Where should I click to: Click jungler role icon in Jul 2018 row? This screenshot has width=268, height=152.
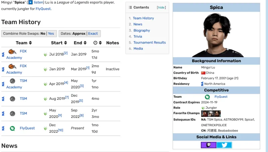pos(45,55)
